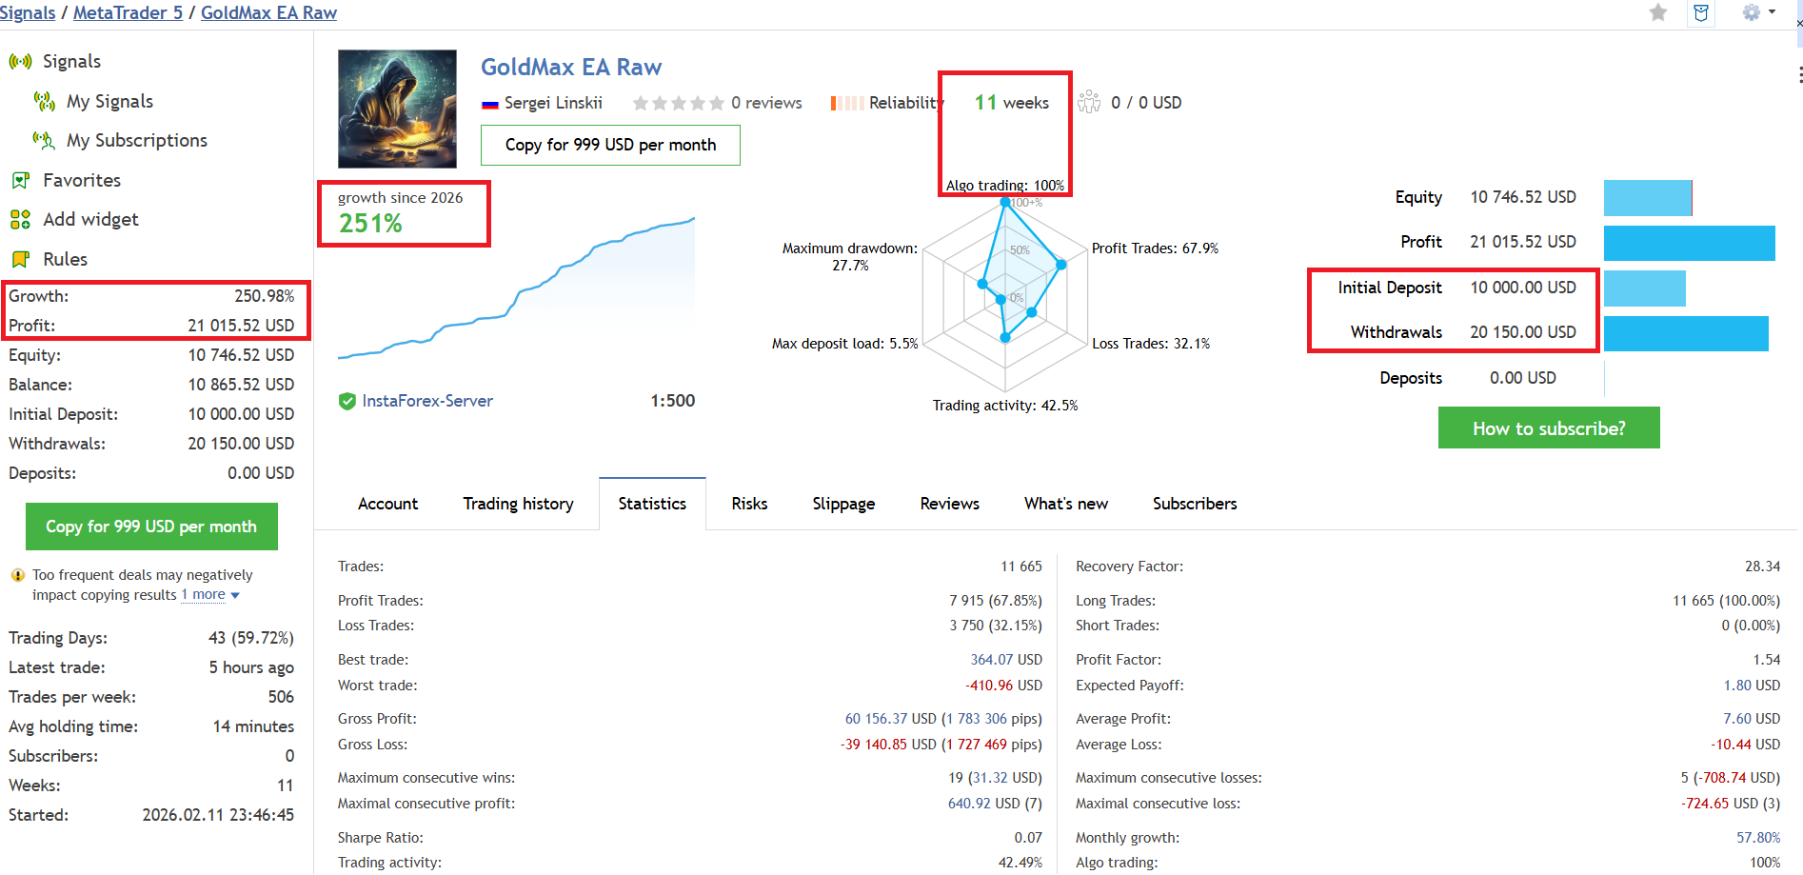Viewport: 1803px width, 875px height.
Task: Click the 'Max deposit load: 5.5%' radar label
Action: (845, 344)
